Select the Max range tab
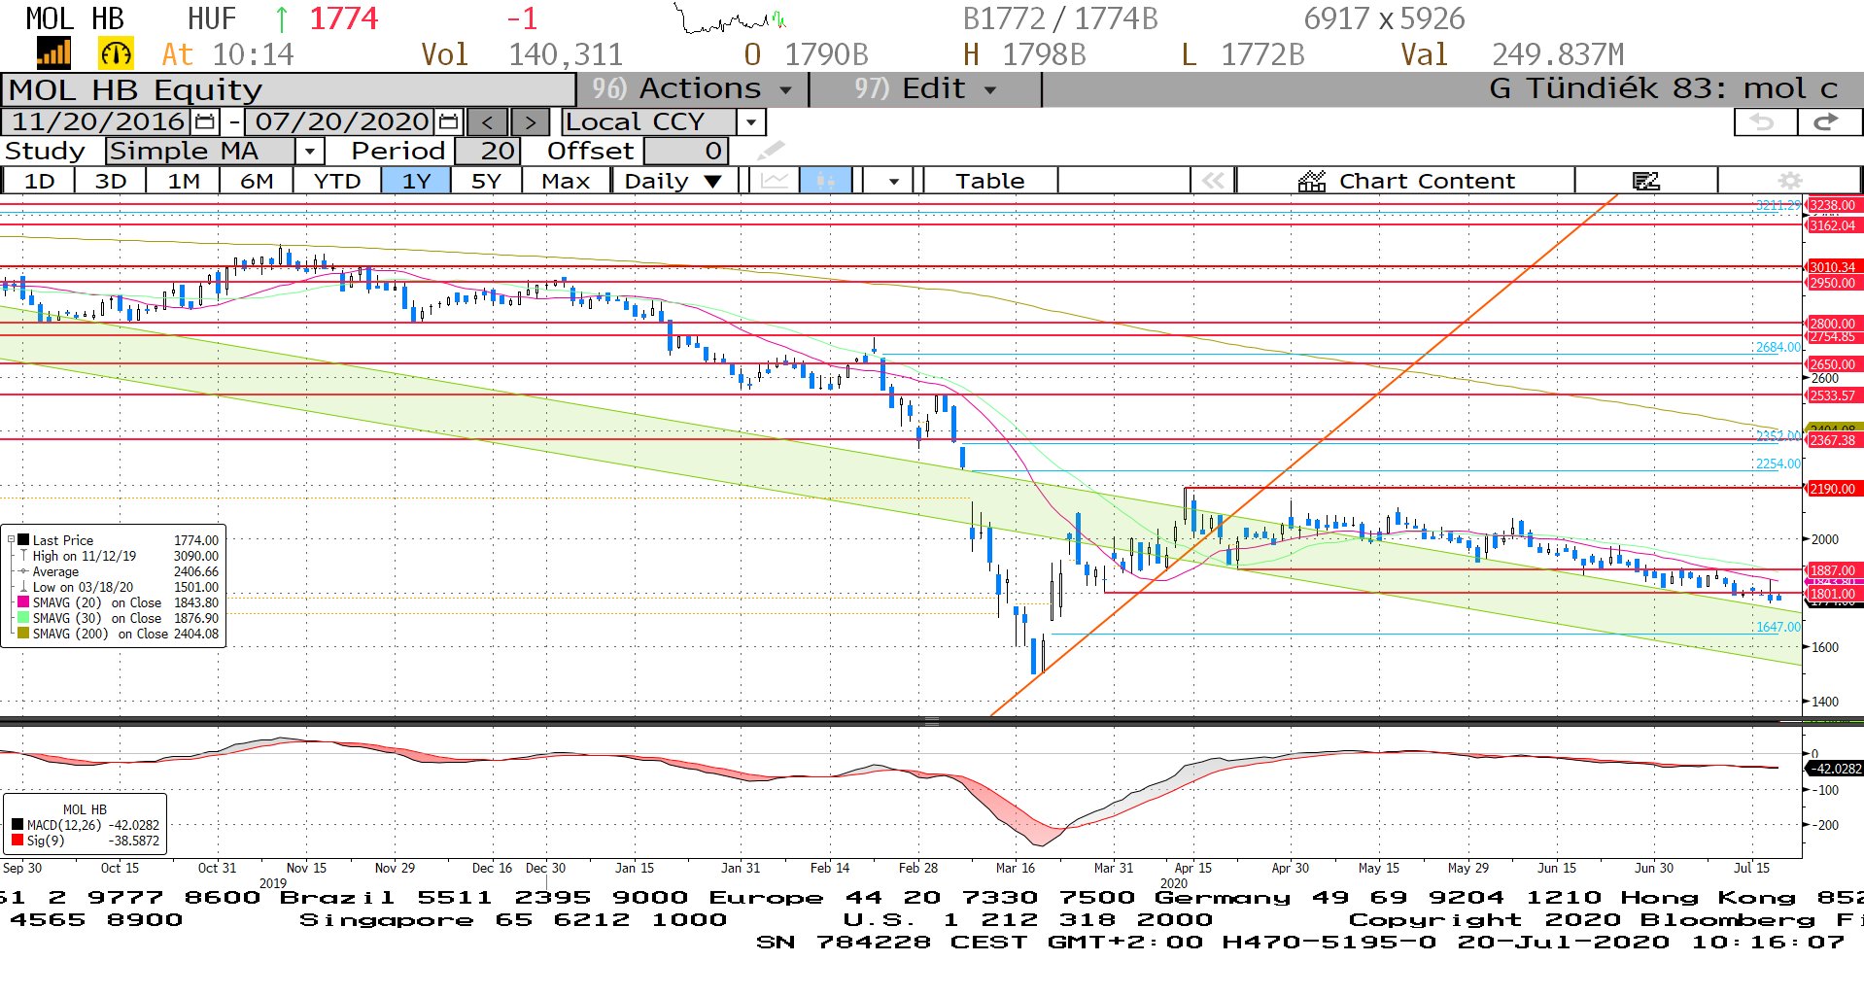The height and width of the screenshot is (996, 1864). tap(566, 181)
